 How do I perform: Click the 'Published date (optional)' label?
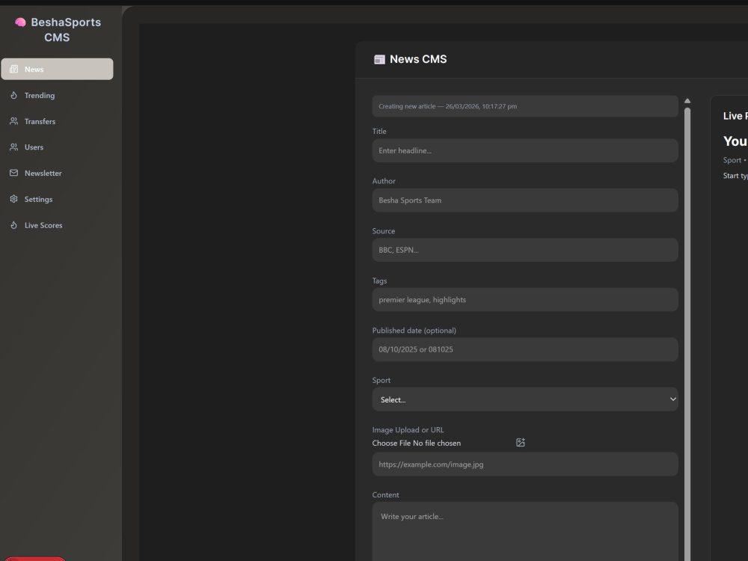pos(414,330)
